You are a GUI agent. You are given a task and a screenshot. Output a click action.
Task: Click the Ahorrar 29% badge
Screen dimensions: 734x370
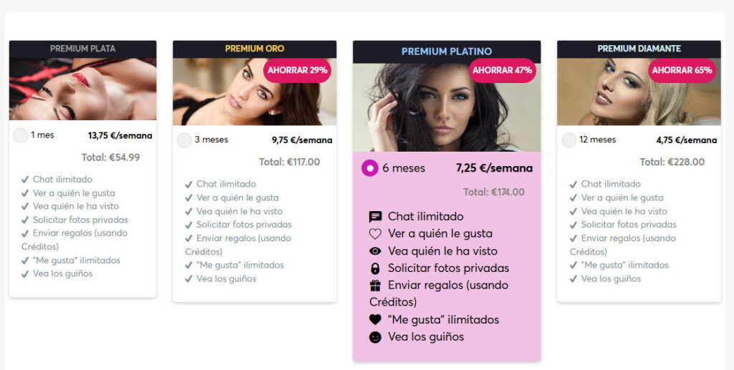coord(297,71)
